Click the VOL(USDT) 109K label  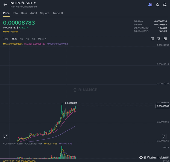33,144
